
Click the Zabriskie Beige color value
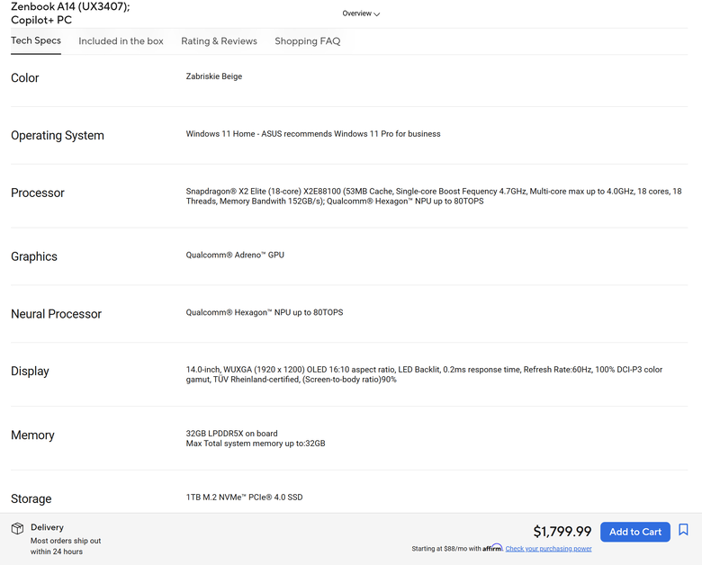214,76
